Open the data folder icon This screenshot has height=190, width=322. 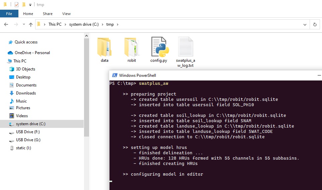click(104, 47)
